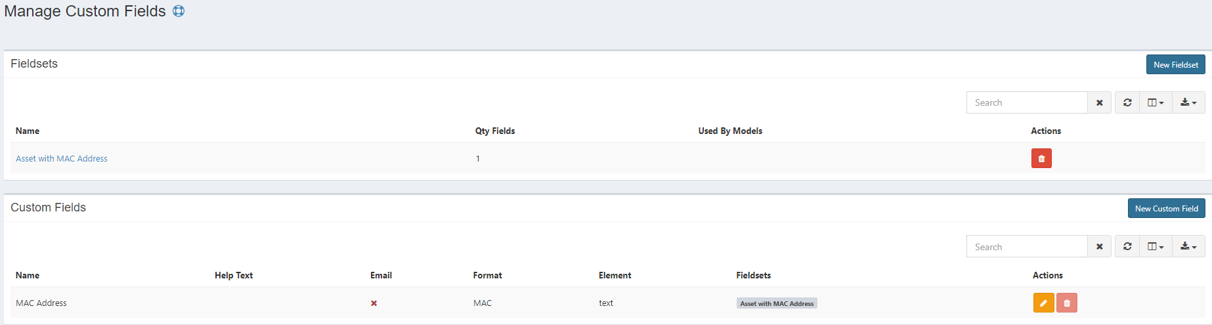Viewport: 1212px width, 325px height.
Task: Expand the Custom Fields export dropdown
Action: coord(1188,246)
